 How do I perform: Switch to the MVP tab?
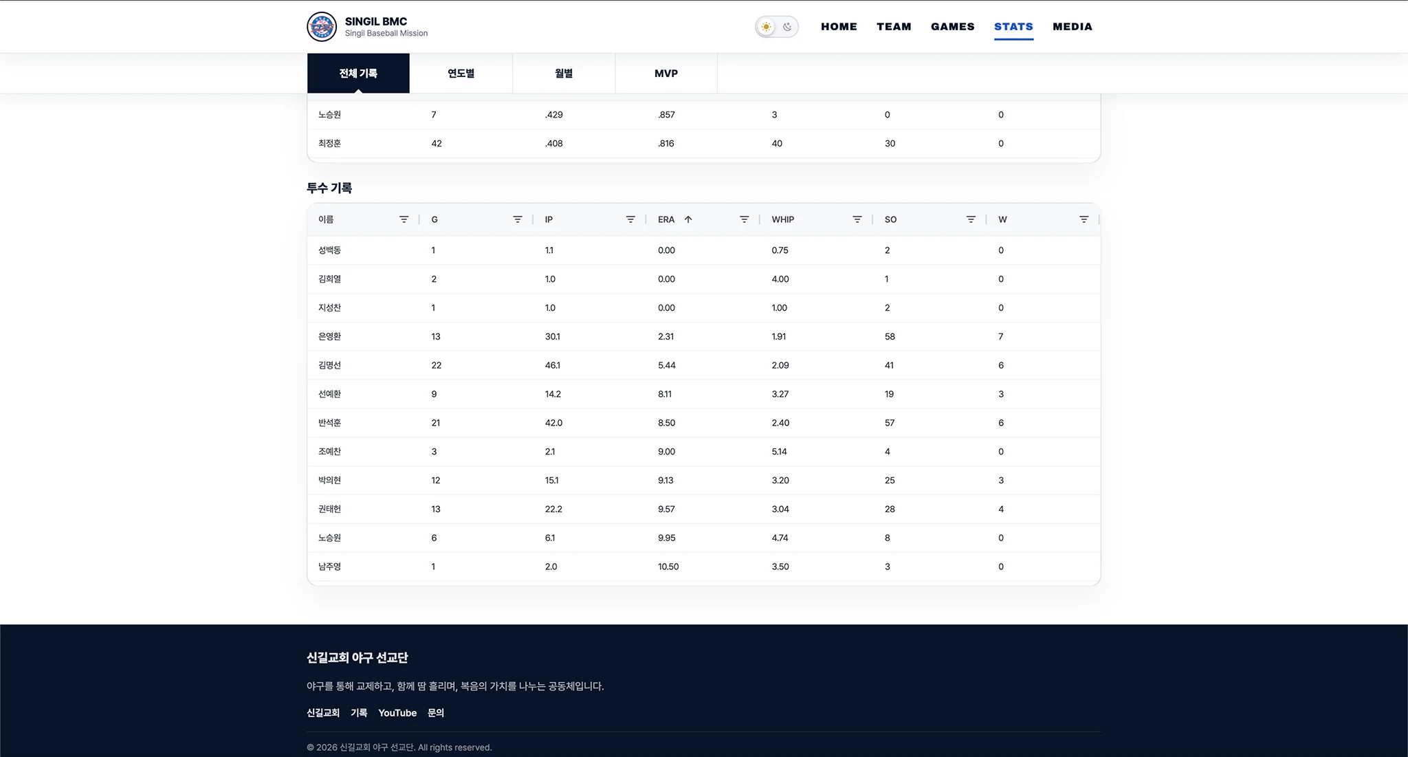click(666, 73)
